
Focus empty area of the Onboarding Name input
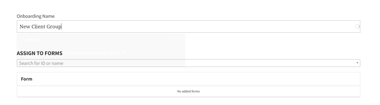point(208,27)
